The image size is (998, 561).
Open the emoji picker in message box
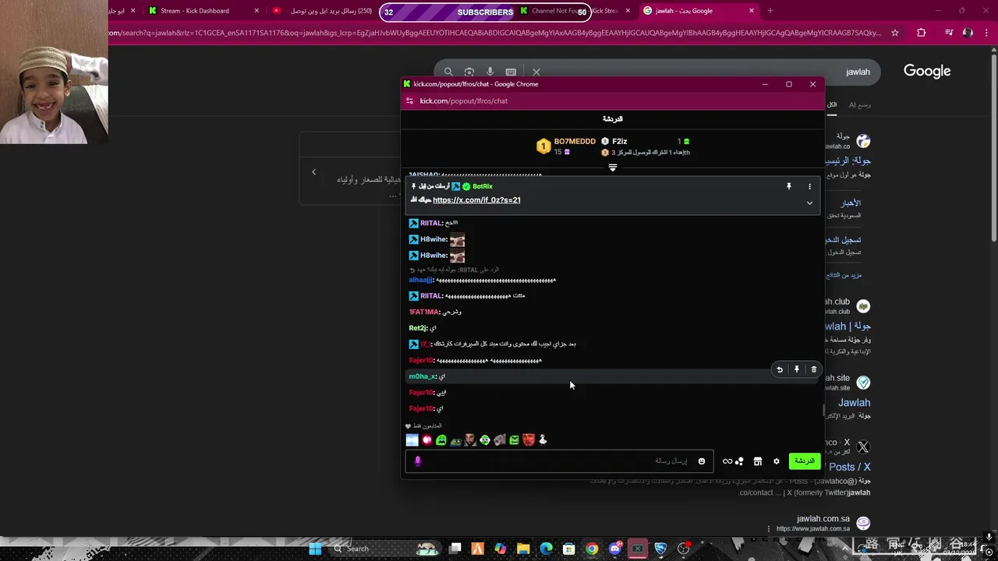point(701,461)
